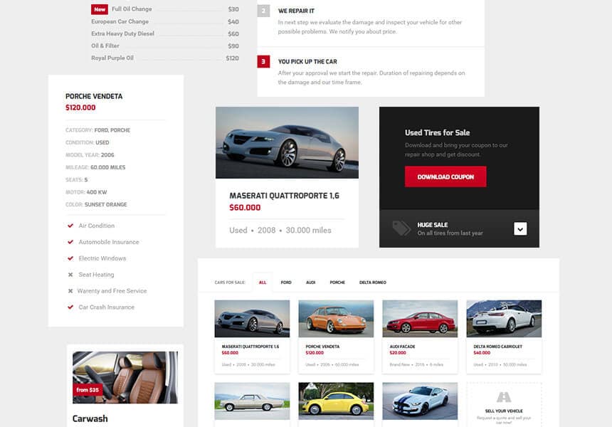Click the Full Oil Change price row
This screenshot has width=612, height=427.
click(x=165, y=9)
